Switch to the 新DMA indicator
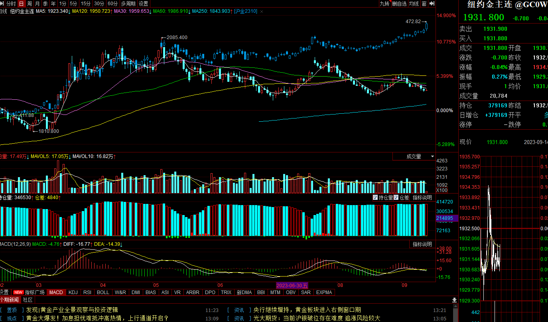The image size is (548, 322). 244,292
